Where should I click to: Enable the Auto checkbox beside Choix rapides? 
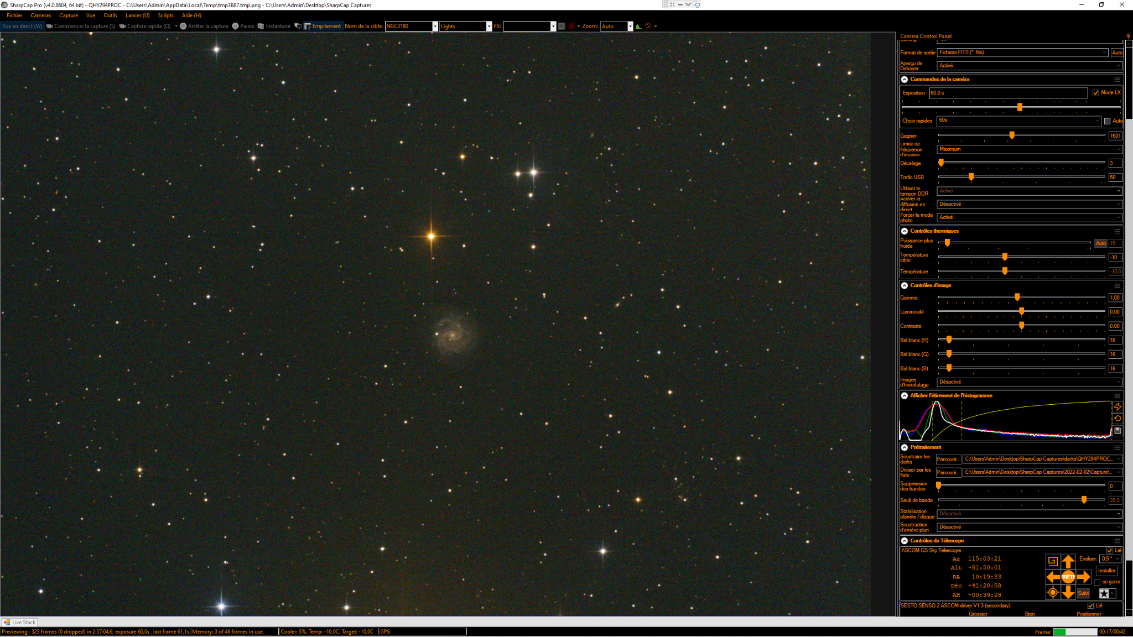1107,121
